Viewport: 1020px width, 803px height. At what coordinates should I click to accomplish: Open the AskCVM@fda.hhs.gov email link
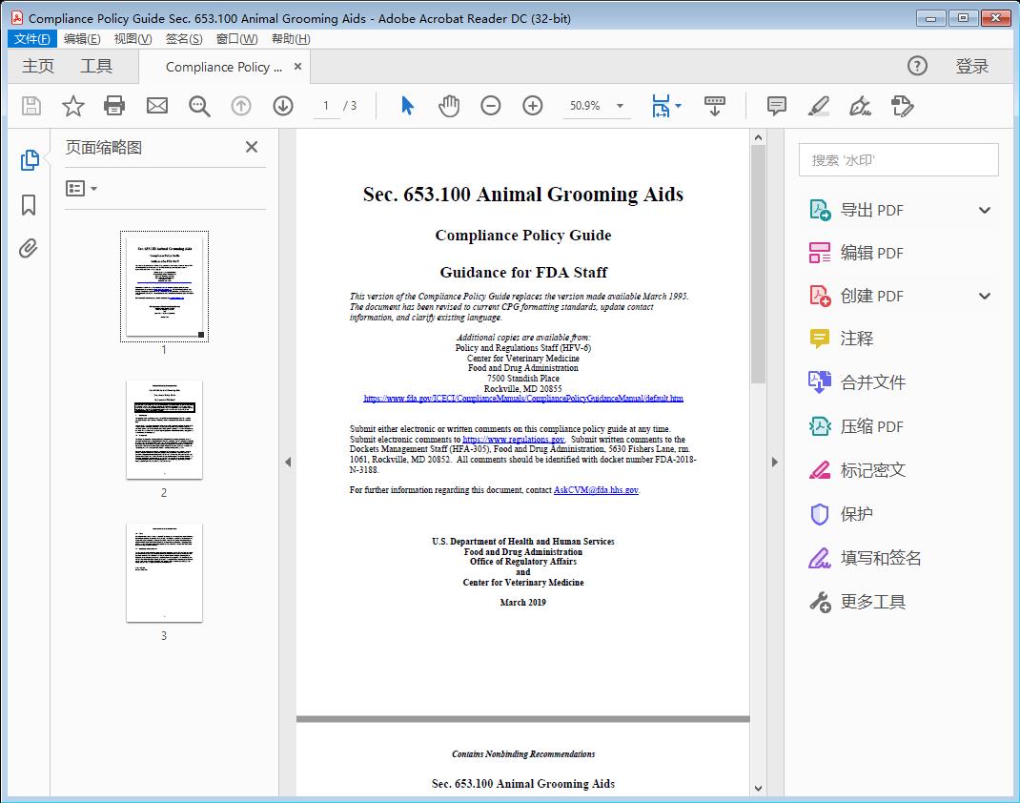point(596,490)
